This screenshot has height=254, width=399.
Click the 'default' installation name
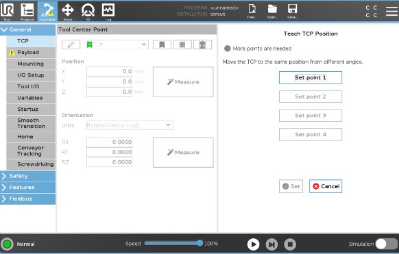(x=218, y=14)
